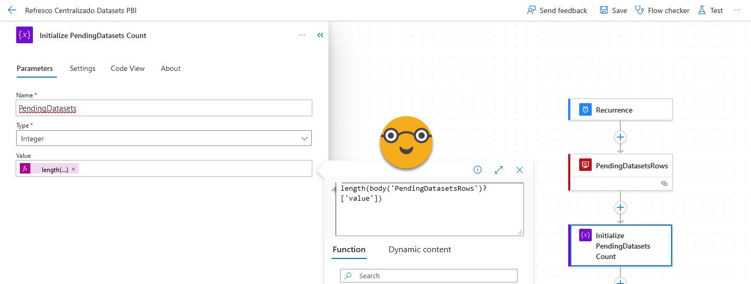Screen dimensions: 751x284
Task: Close the expression editor popup
Action: tap(519, 170)
